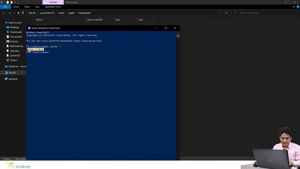Open the File menu in File Explorer

5,7
